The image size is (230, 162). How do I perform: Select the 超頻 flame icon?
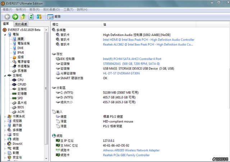(x=14, y=57)
